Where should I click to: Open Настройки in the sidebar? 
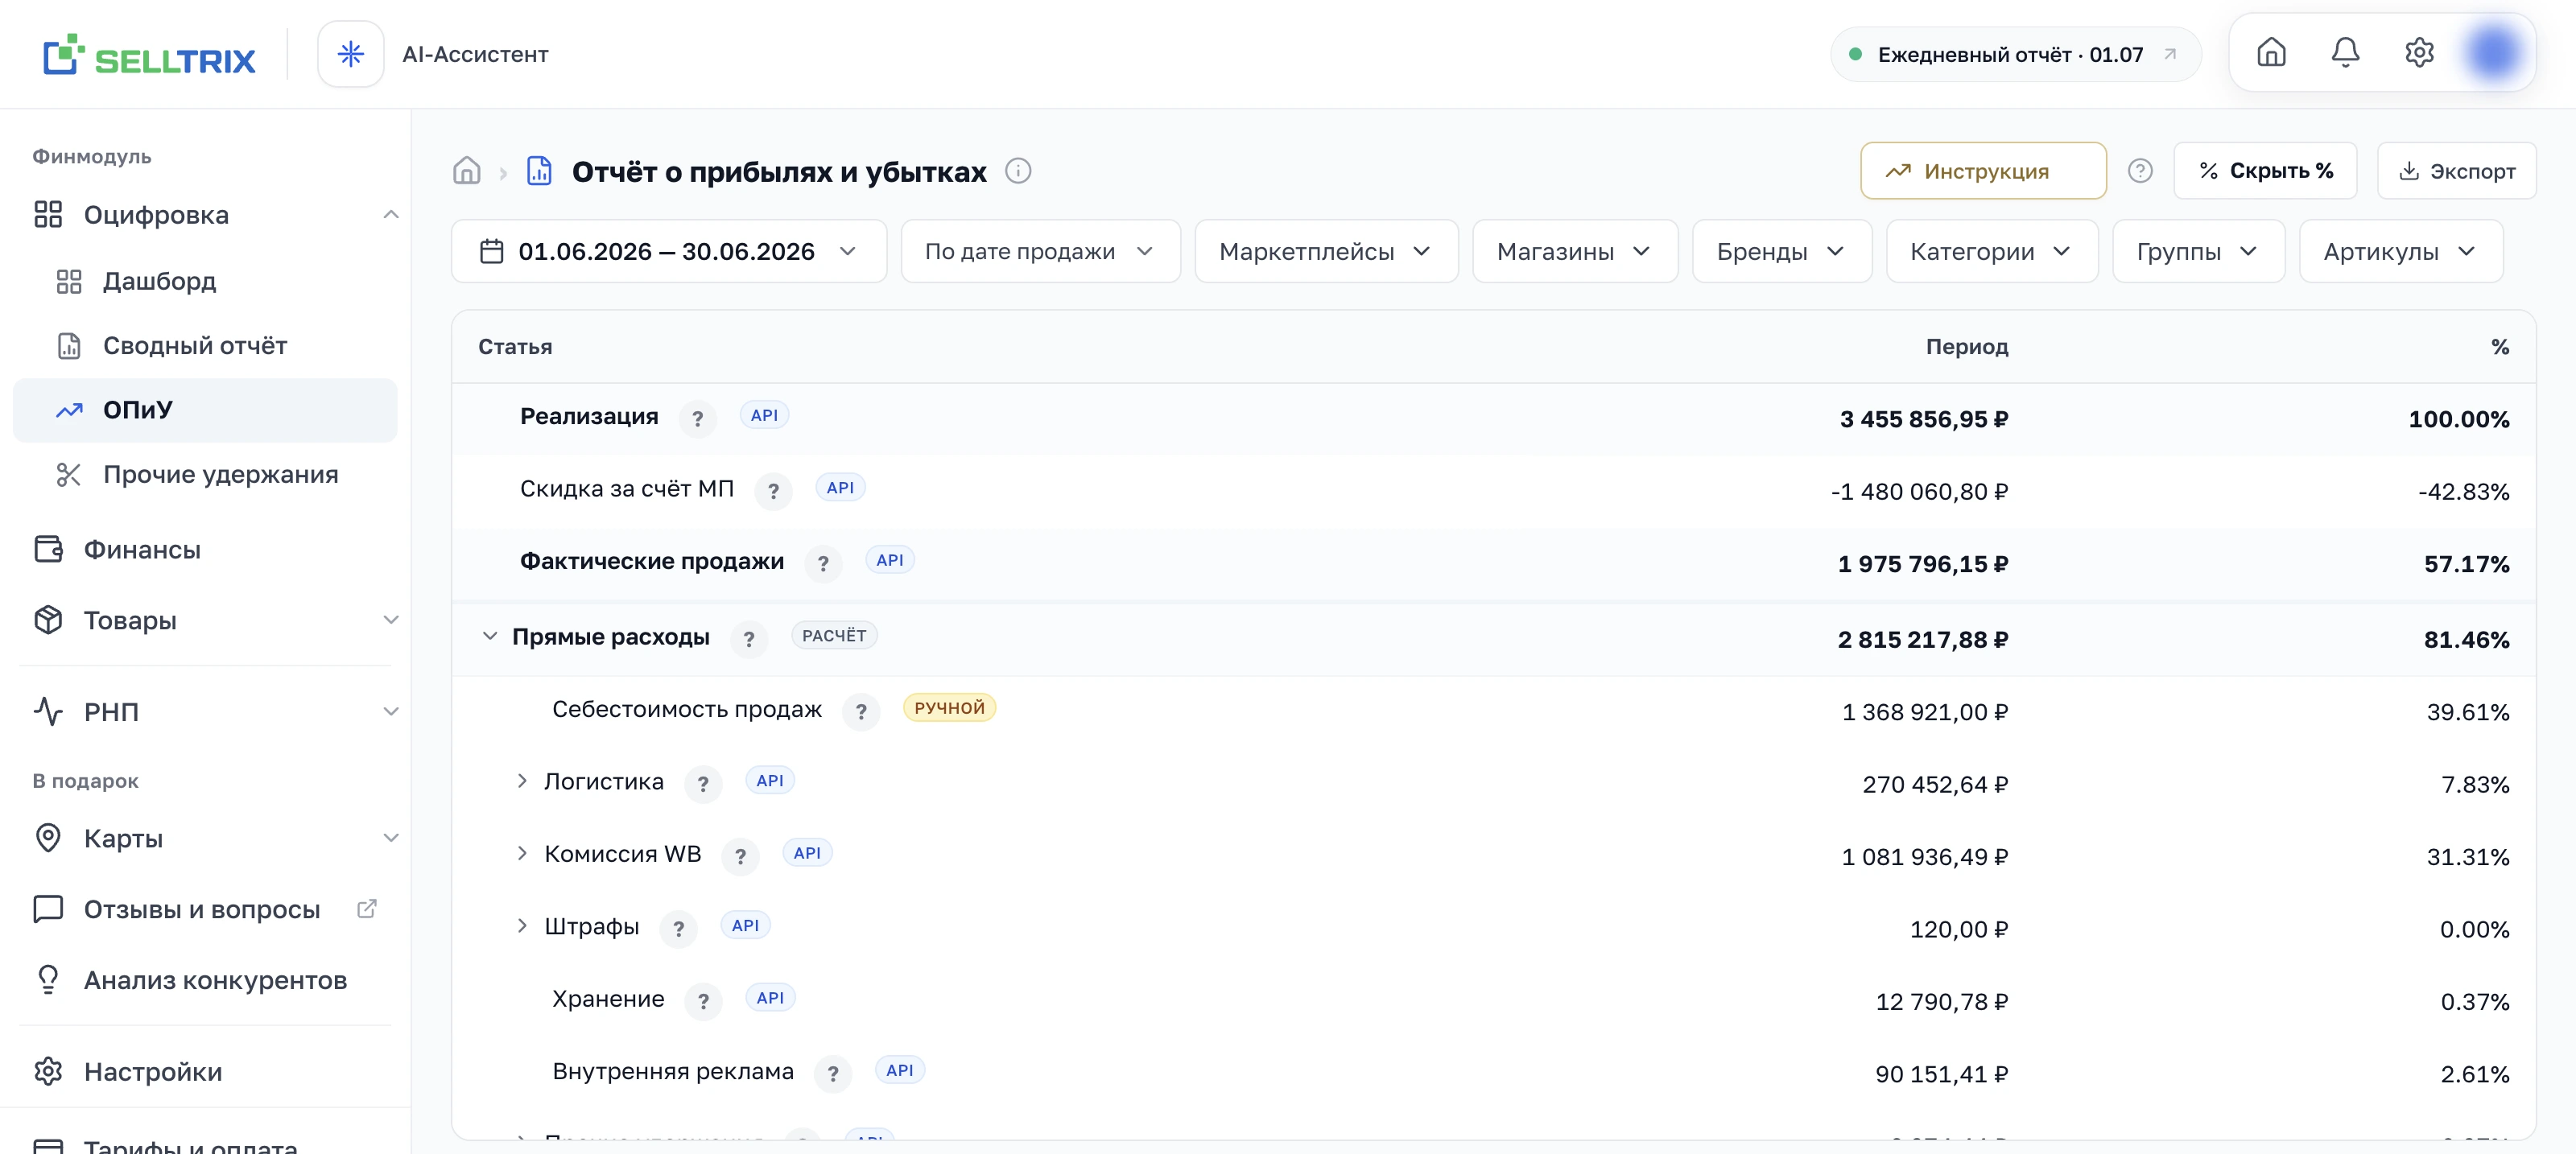click(x=205, y=1072)
